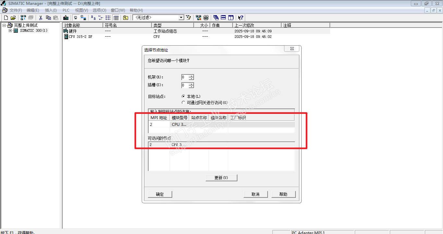Select the 工作站点组态 type cell
Viewport: 443px width, 234px height.
(x=165, y=31)
